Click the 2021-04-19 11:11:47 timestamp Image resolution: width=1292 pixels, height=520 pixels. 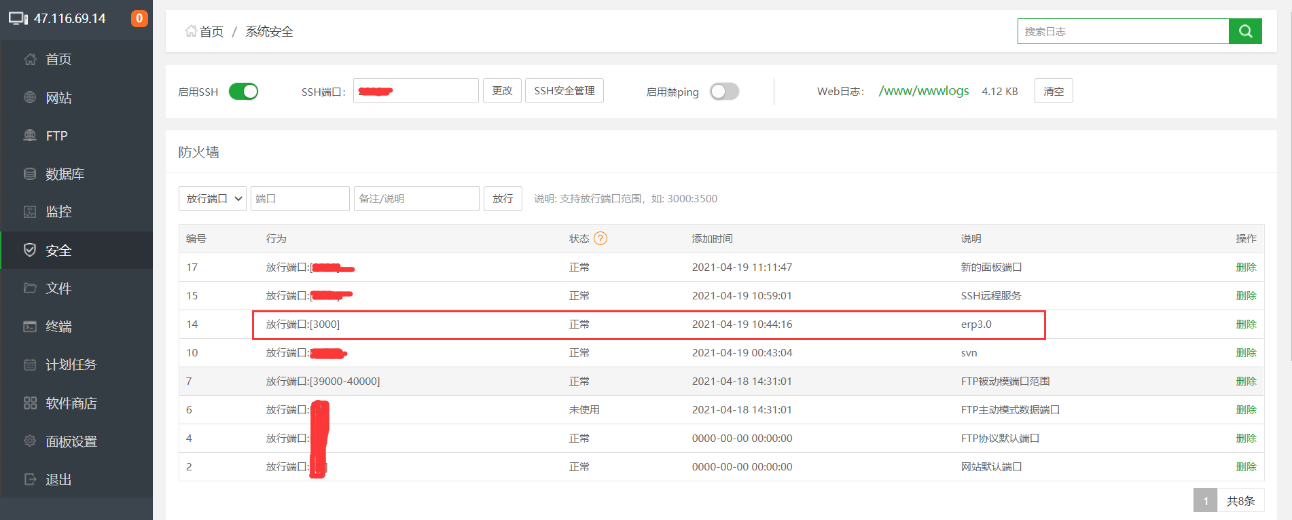pyautogui.click(x=742, y=267)
